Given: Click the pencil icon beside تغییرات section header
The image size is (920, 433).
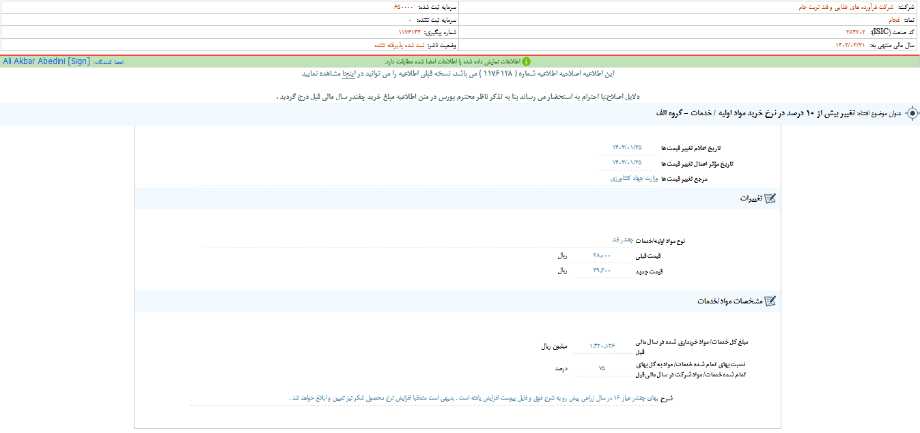Looking at the screenshot, I should 770,198.
